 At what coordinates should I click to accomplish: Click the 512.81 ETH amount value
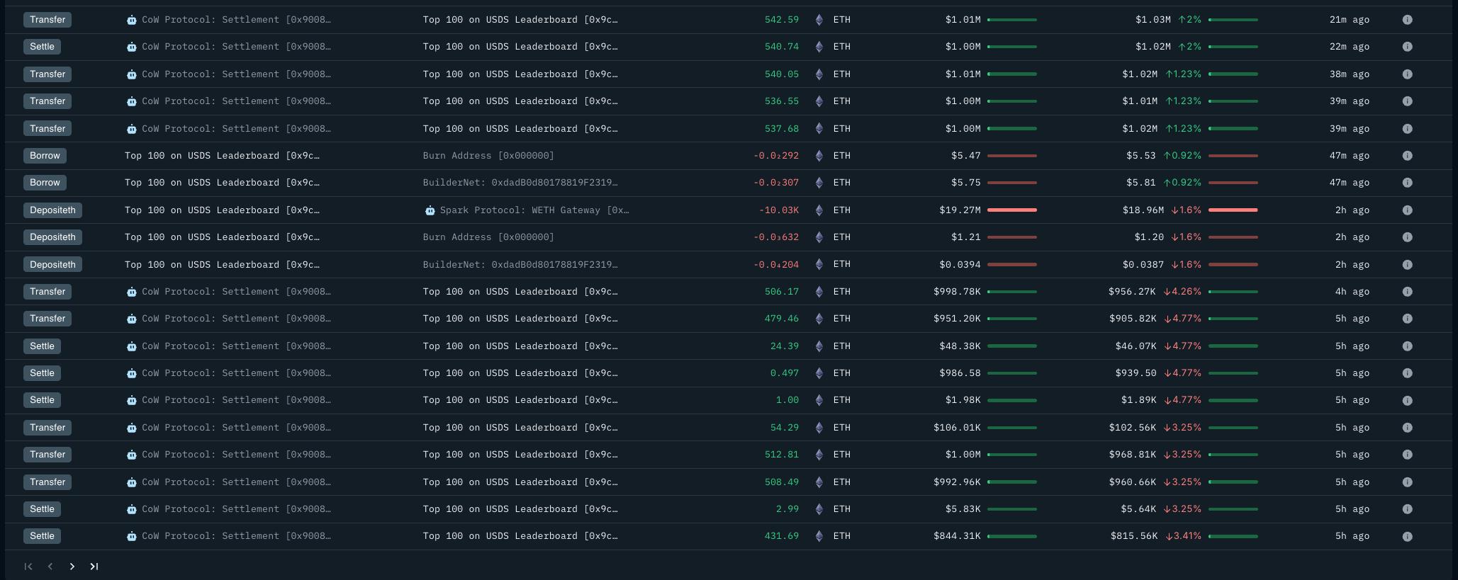click(x=781, y=455)
